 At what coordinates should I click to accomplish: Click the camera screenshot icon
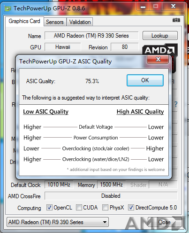click(x=176, y=20)
